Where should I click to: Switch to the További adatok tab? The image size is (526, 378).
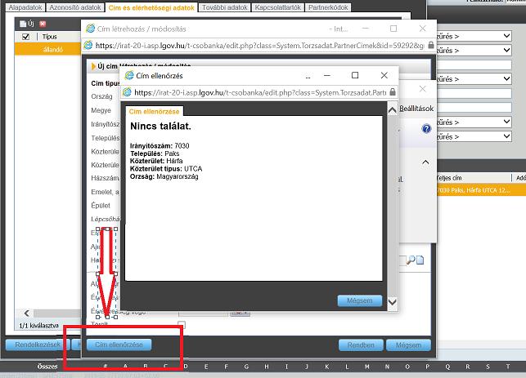point(225,7)
